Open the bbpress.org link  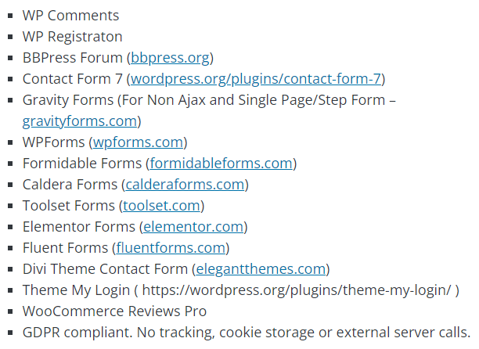[x=171, y=58]
